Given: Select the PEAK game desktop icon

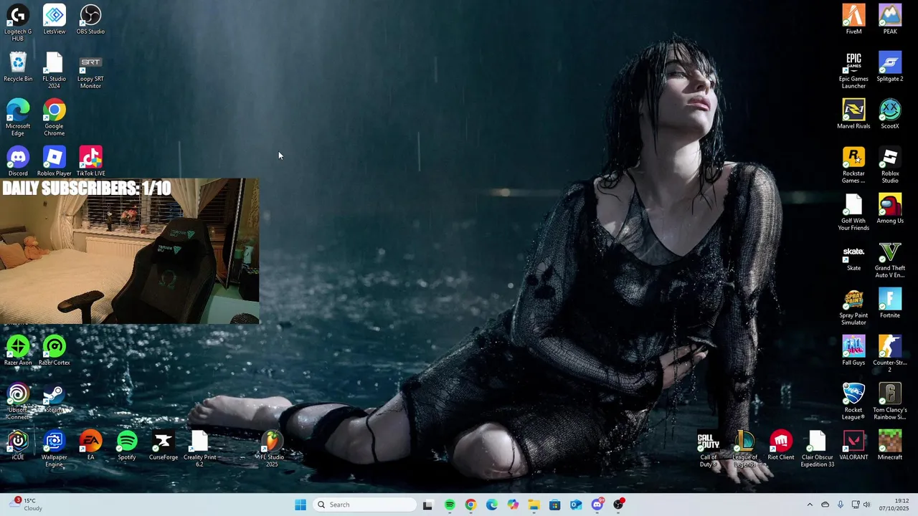Looking at the screenshot, I should click(x=890, y=20).
